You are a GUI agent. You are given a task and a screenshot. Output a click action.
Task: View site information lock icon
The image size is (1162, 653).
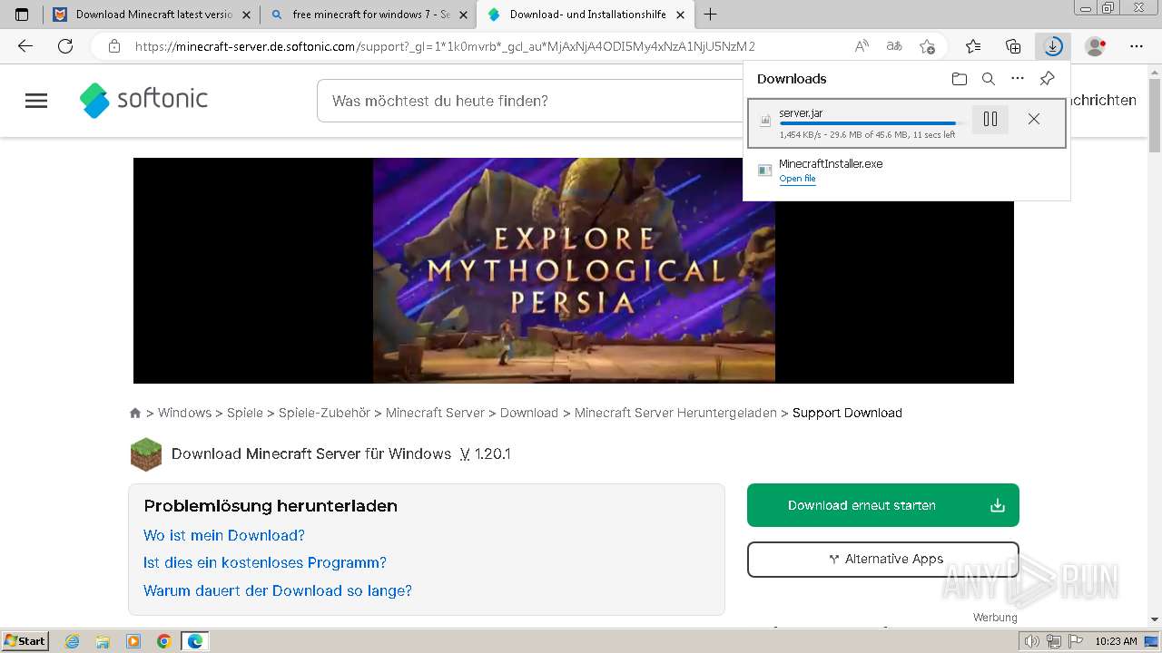[113, 46]
